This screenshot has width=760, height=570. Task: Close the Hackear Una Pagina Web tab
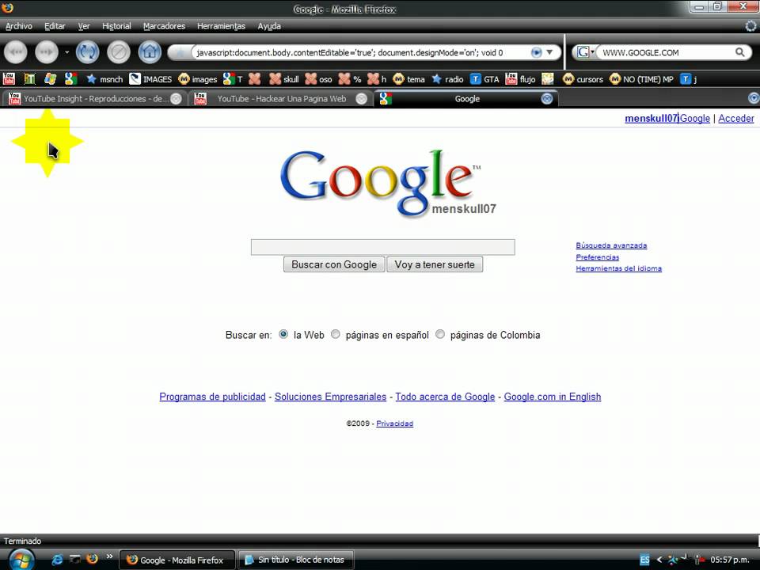click(x=361, y=99)
